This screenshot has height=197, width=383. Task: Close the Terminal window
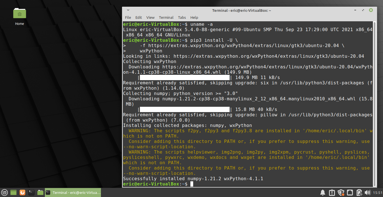click(371, 10)
